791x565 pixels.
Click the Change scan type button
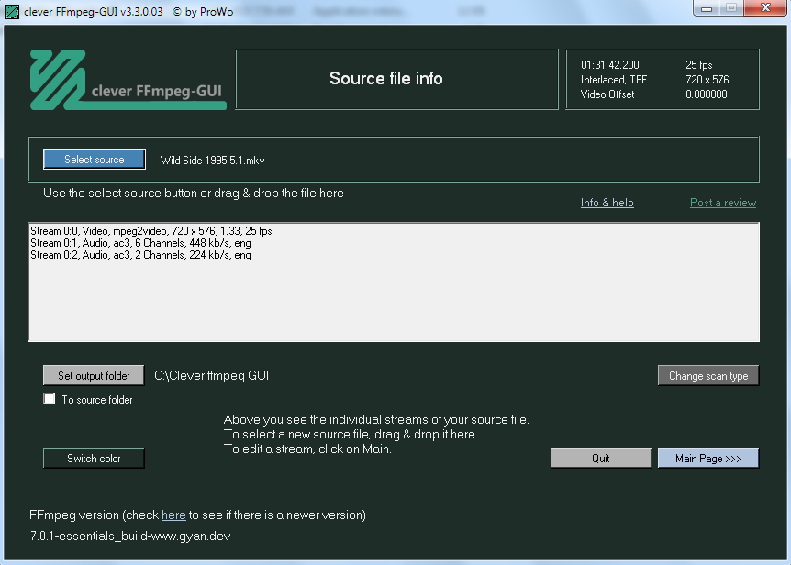click(x=708, y=375)
